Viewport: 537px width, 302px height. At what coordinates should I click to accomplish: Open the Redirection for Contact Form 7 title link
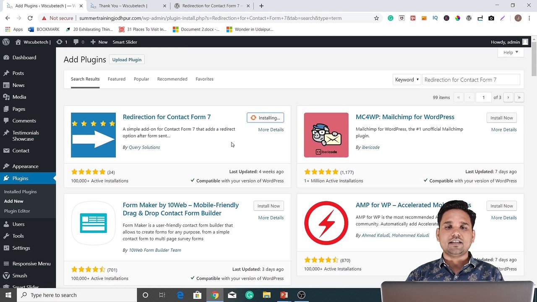(x=167, y=117)
